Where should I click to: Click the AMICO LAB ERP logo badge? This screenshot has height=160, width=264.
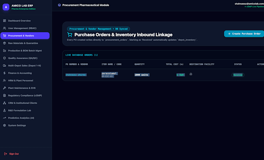(x=6, y=7)
